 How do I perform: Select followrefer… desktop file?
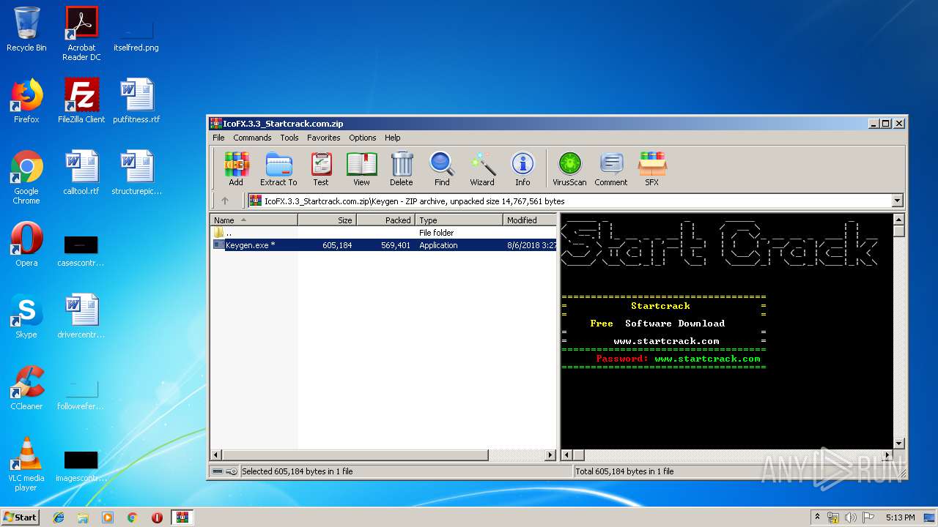(x=81, y=395)
